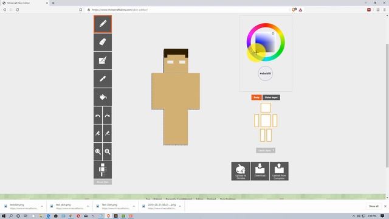This screenshot has height=219, width=389.
Task: Choose the lighten color tool
Action: tap(98, 133)
